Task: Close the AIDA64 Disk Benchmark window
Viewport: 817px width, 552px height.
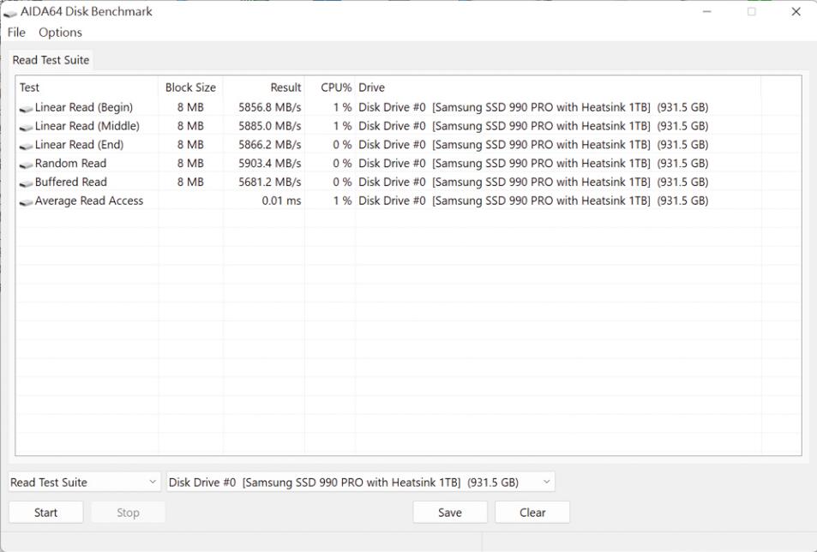Action: point(796,11)
